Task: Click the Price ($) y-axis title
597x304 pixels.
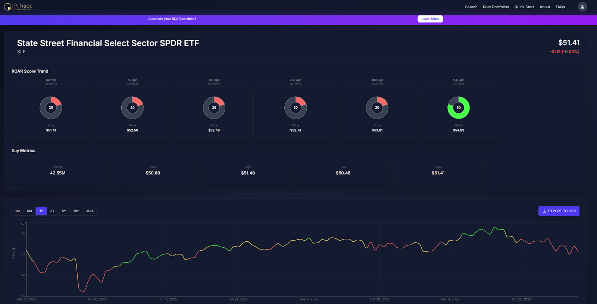Action: pyautogui.click(x=14, y=253)
